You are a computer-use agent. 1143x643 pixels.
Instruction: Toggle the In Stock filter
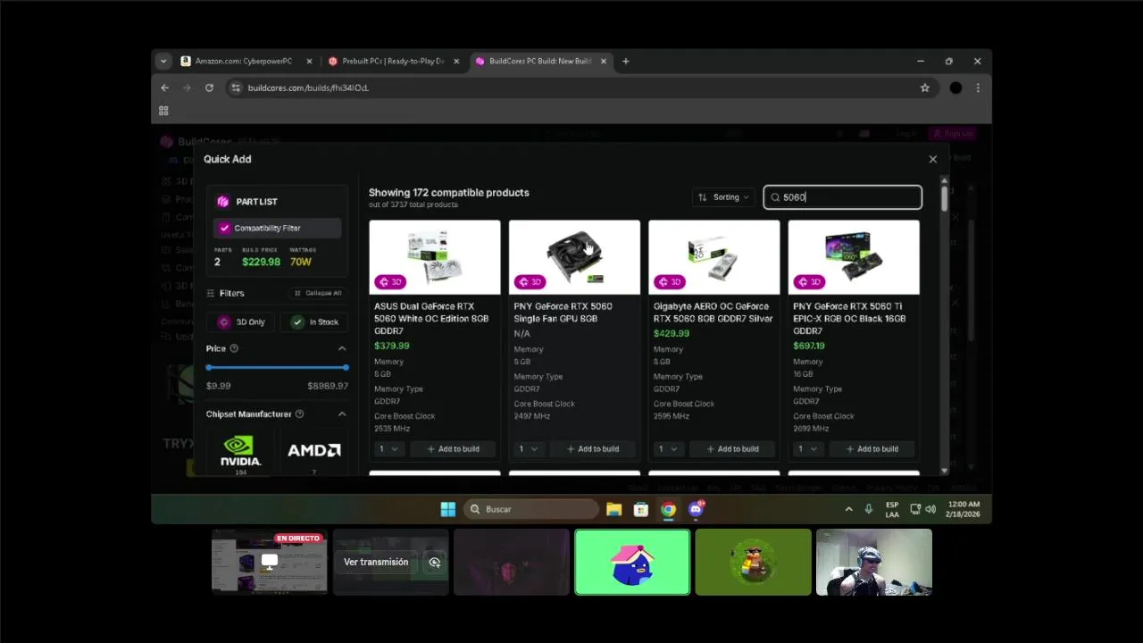tap(313, 321)
